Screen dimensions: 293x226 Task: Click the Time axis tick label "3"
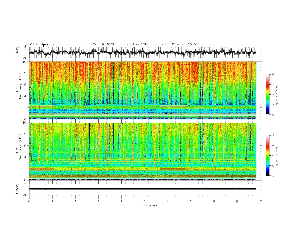coord(98,201)
